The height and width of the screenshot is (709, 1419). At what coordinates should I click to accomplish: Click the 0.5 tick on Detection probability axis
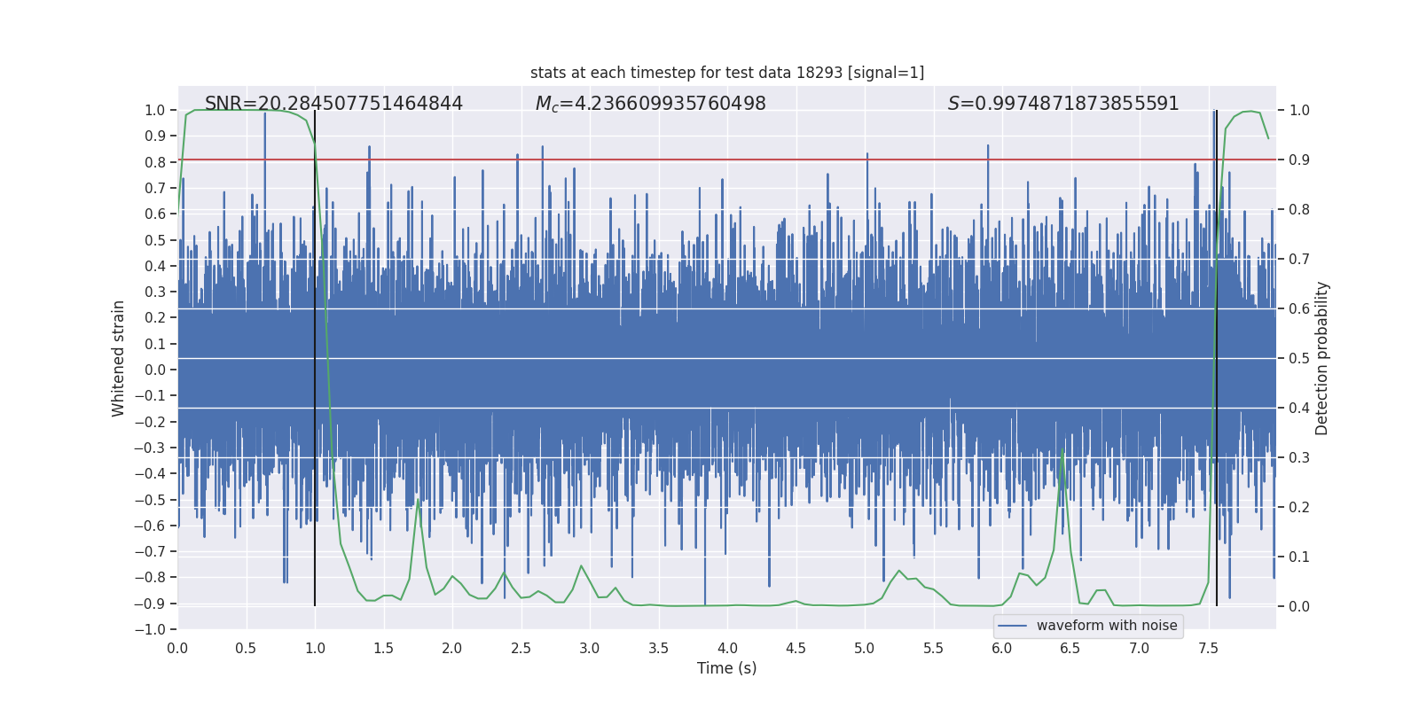[1299, 358]
